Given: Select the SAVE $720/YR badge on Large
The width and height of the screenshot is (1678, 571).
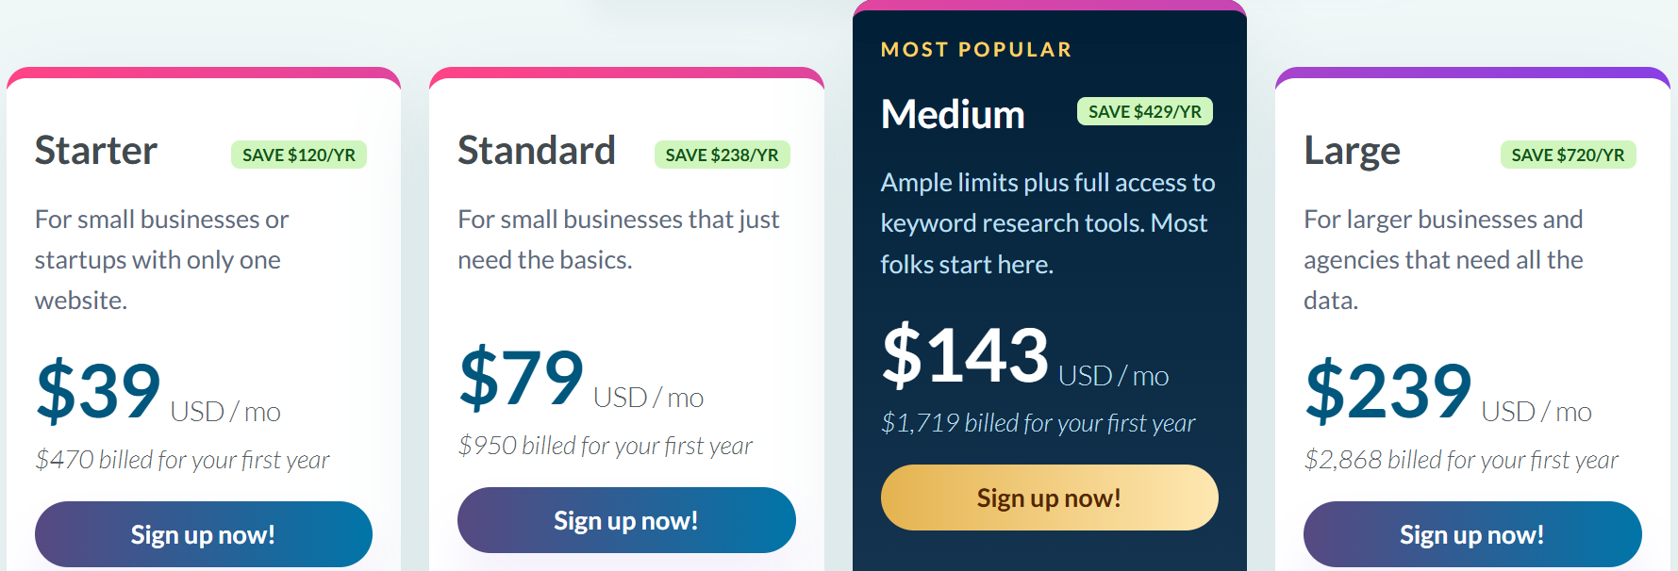Looking at the screenshot, I should (x=1567, y=155).
